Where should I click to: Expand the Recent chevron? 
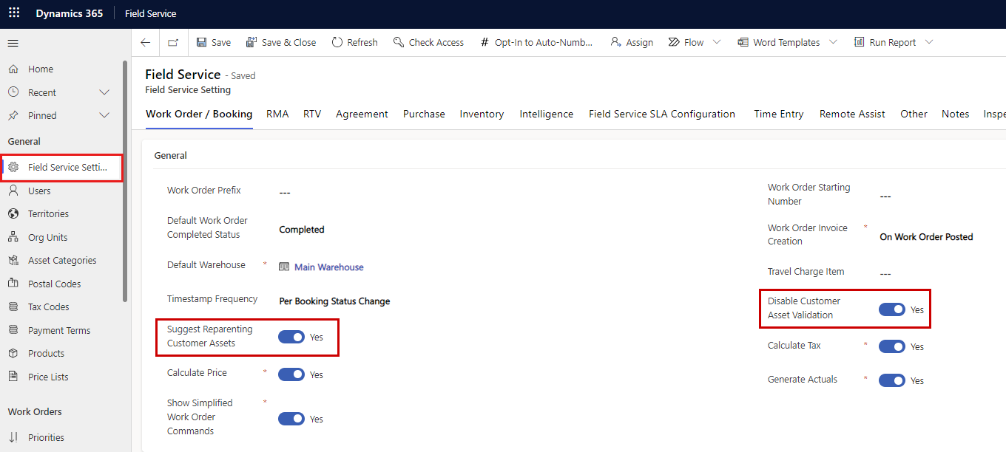pyautogui.click(x=104, y=92)
